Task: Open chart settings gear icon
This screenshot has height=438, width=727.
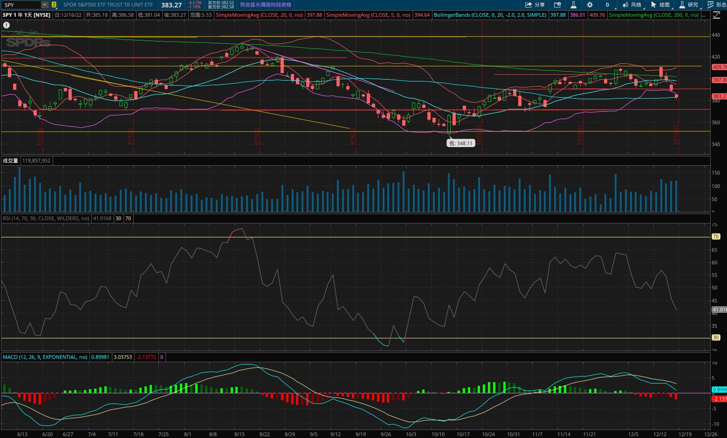Action: 590,5
